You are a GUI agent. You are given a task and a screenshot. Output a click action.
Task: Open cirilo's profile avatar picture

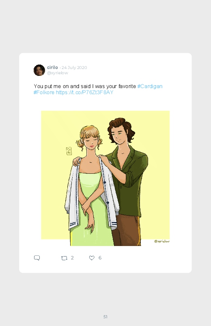click(39, 70)
